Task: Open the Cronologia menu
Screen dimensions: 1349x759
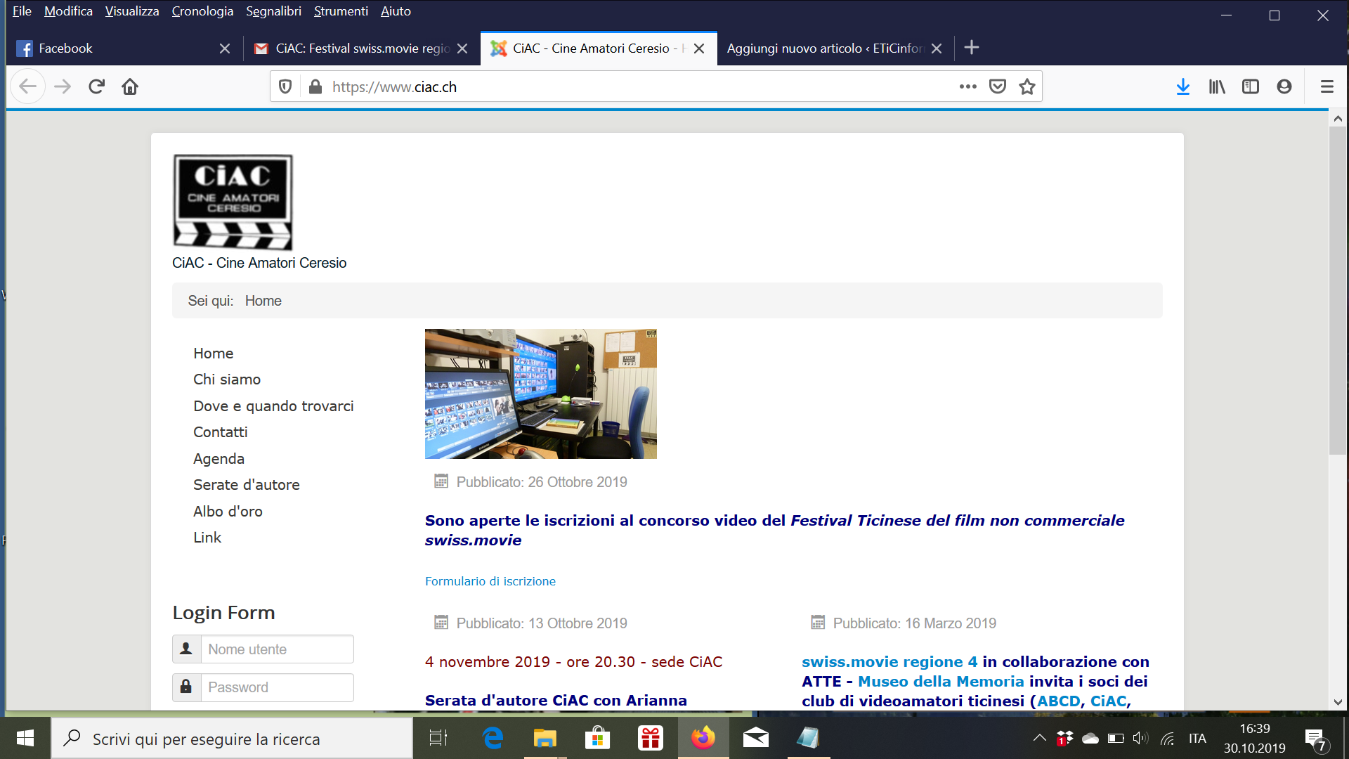Action: [202, 11]
